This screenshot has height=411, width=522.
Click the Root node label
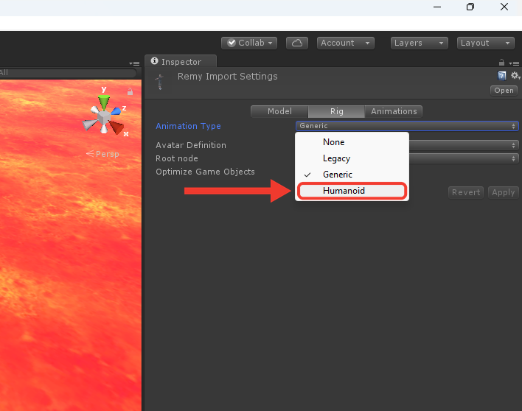(177, 158)
